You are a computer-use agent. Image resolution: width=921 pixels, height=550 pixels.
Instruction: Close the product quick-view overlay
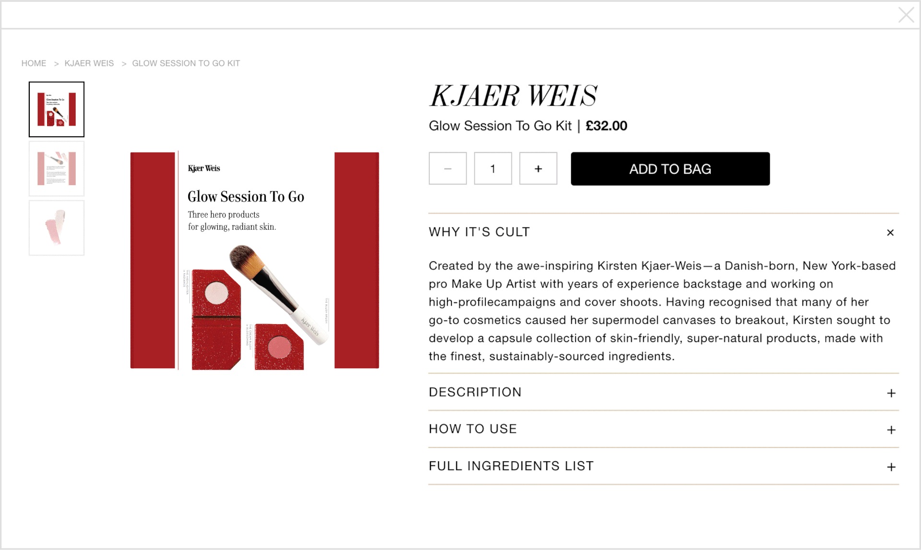(906, 15)
